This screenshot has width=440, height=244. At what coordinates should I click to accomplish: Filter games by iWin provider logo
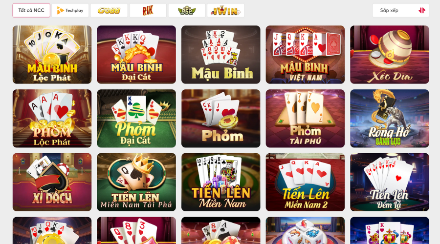(225, 10)
